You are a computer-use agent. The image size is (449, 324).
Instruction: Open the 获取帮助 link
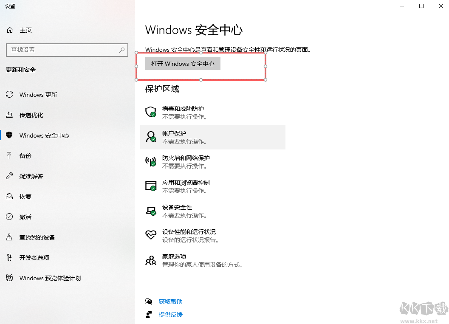pos(170,301)
